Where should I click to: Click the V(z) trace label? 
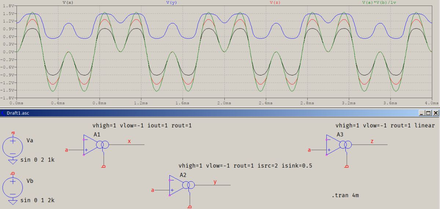tap(276, 3)
